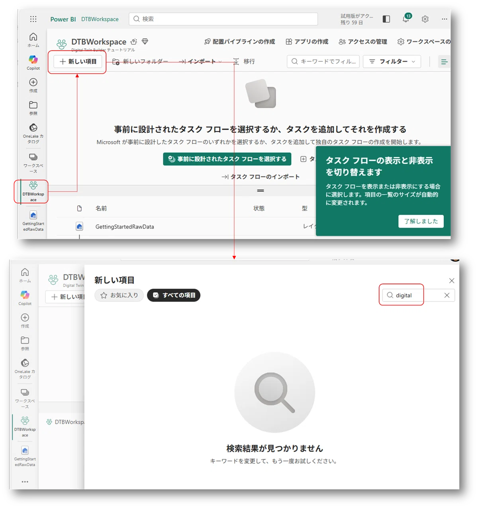Open Workspaces (ワークスペース) in top sidebar
Viewport: 478px width, 508px height.
click(x=33, y=163)
